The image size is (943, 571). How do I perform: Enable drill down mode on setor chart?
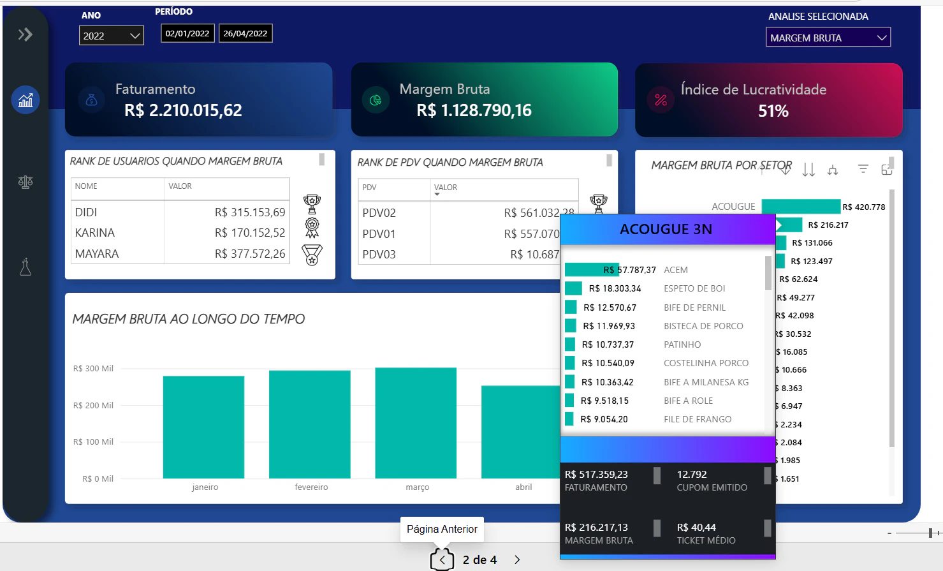786,170
